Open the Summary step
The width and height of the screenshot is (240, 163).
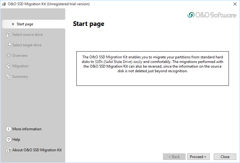pos(20,77)
